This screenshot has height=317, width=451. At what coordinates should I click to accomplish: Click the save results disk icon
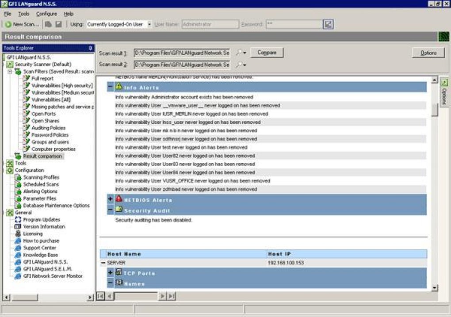pyautogui.click(x=59, y=24)
